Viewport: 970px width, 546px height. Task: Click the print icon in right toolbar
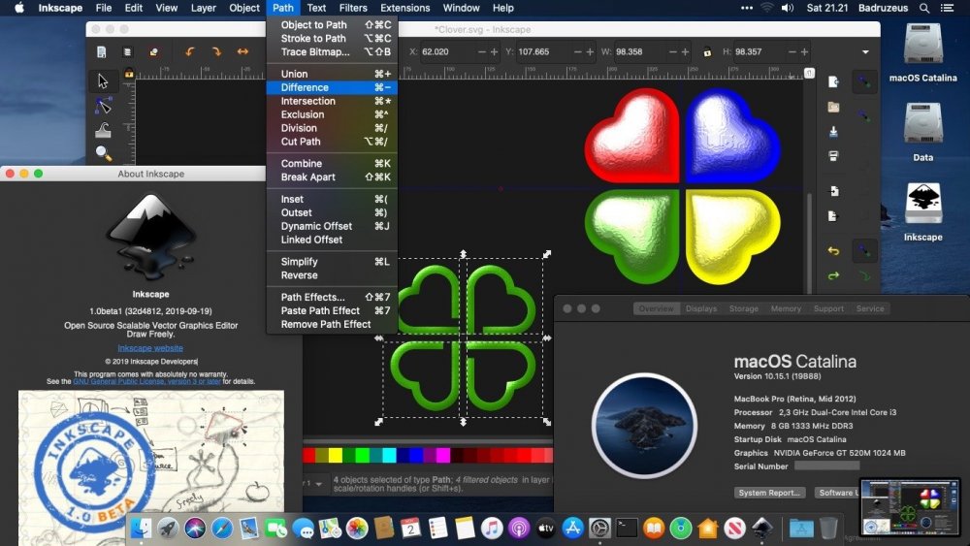coord(833,156)
